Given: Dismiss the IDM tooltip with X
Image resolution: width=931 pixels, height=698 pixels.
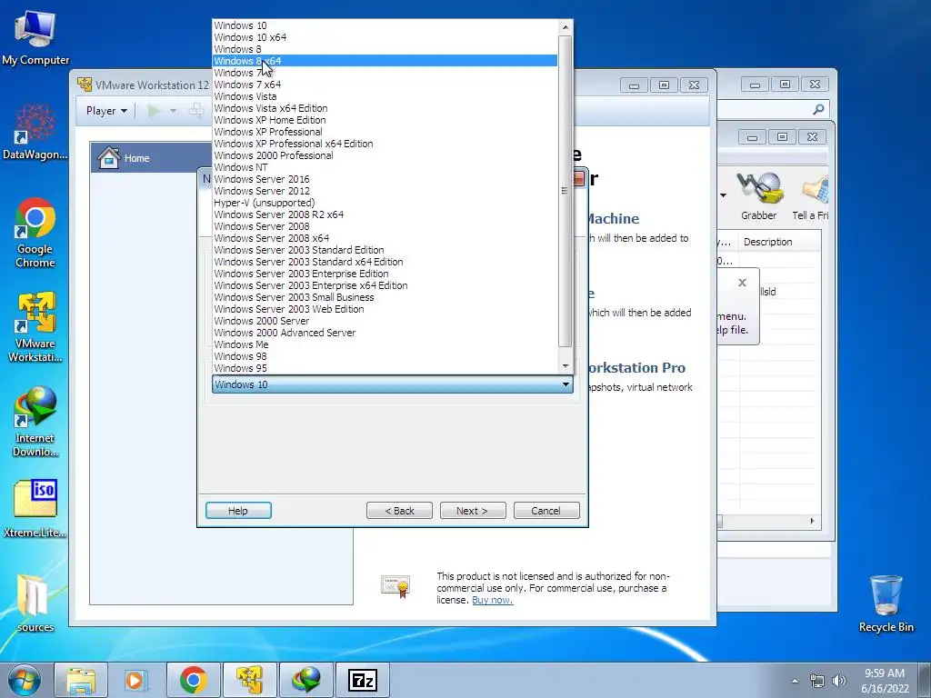Looking at the screenshot, I should [742, 283].
